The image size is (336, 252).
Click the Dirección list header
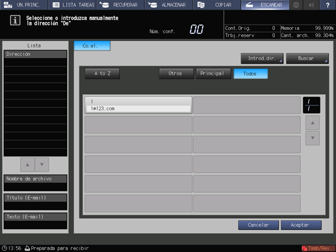pos(35,54)
